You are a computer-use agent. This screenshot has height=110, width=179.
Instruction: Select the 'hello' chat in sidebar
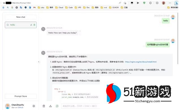click(x=21, y=25)
